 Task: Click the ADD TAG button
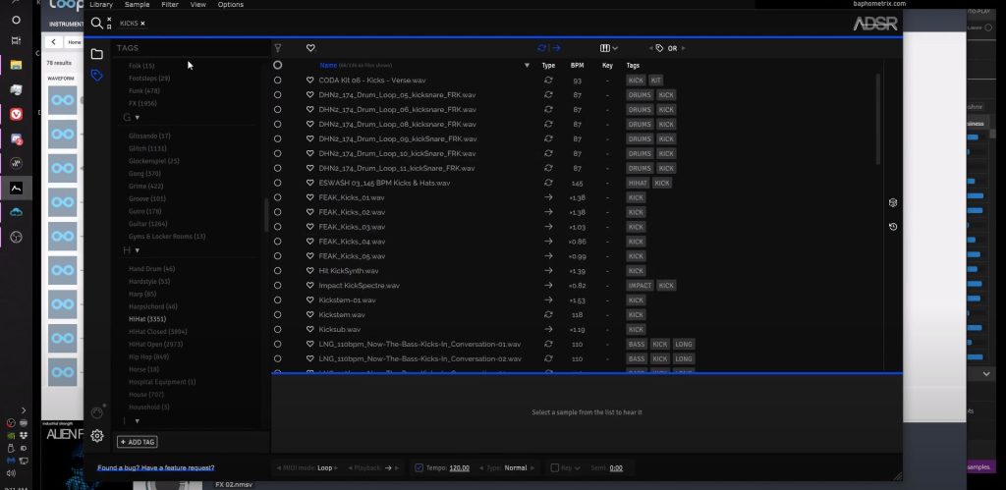pos(138,442)
